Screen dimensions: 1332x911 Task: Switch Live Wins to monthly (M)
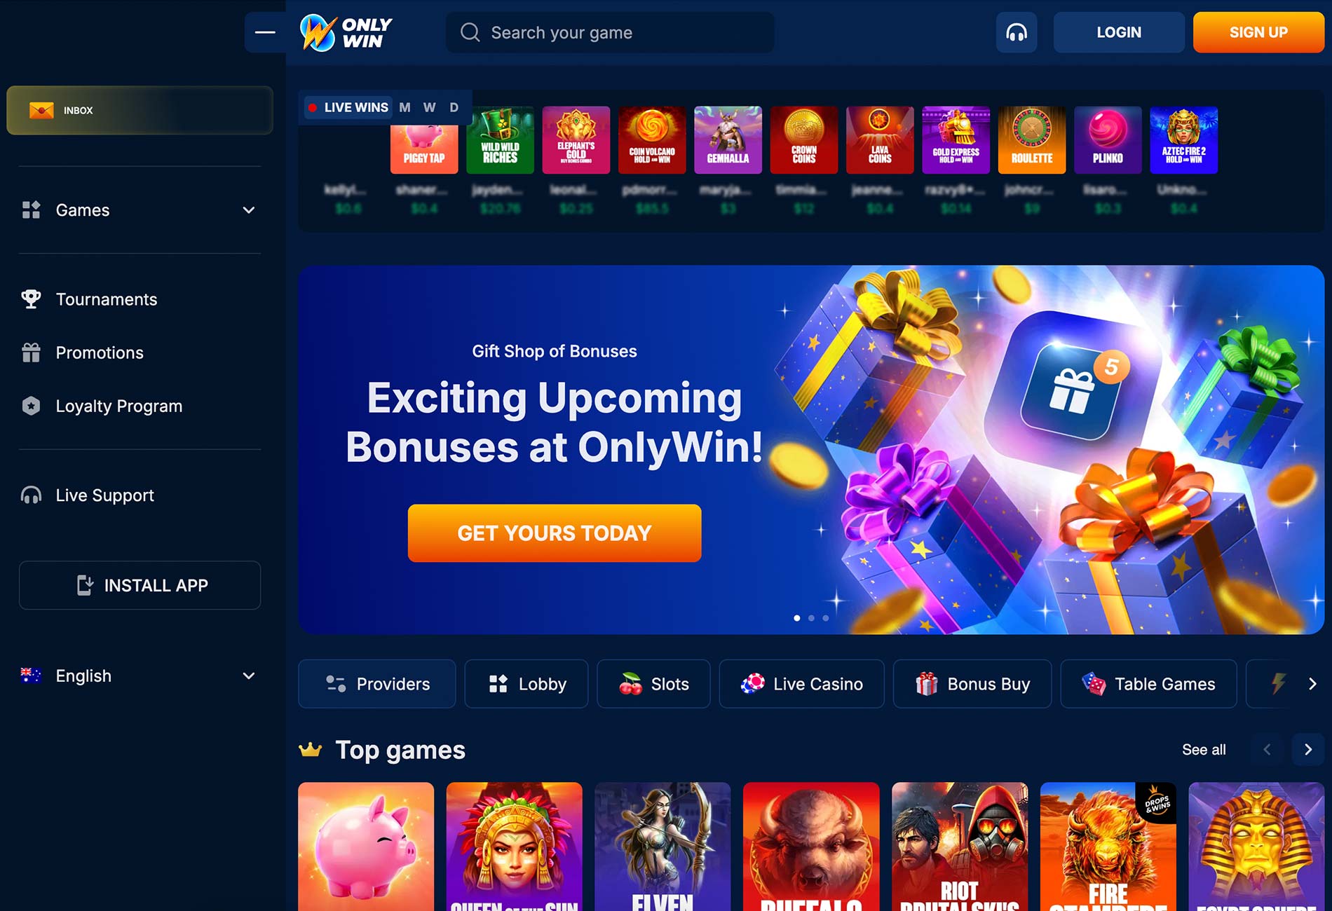[405, 107]
